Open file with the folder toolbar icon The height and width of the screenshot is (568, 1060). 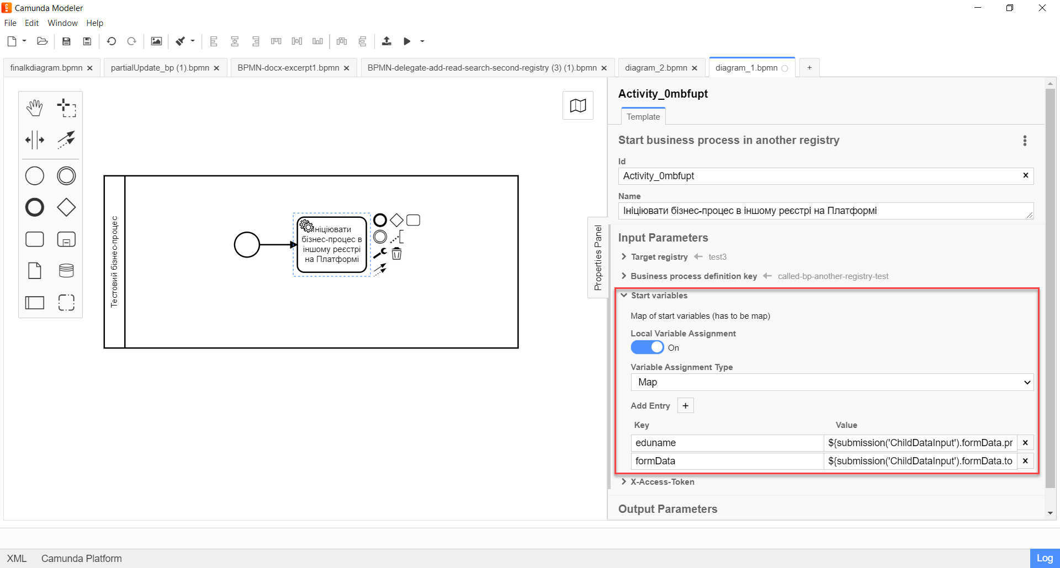pyautogui.click(x=42, y=41)
